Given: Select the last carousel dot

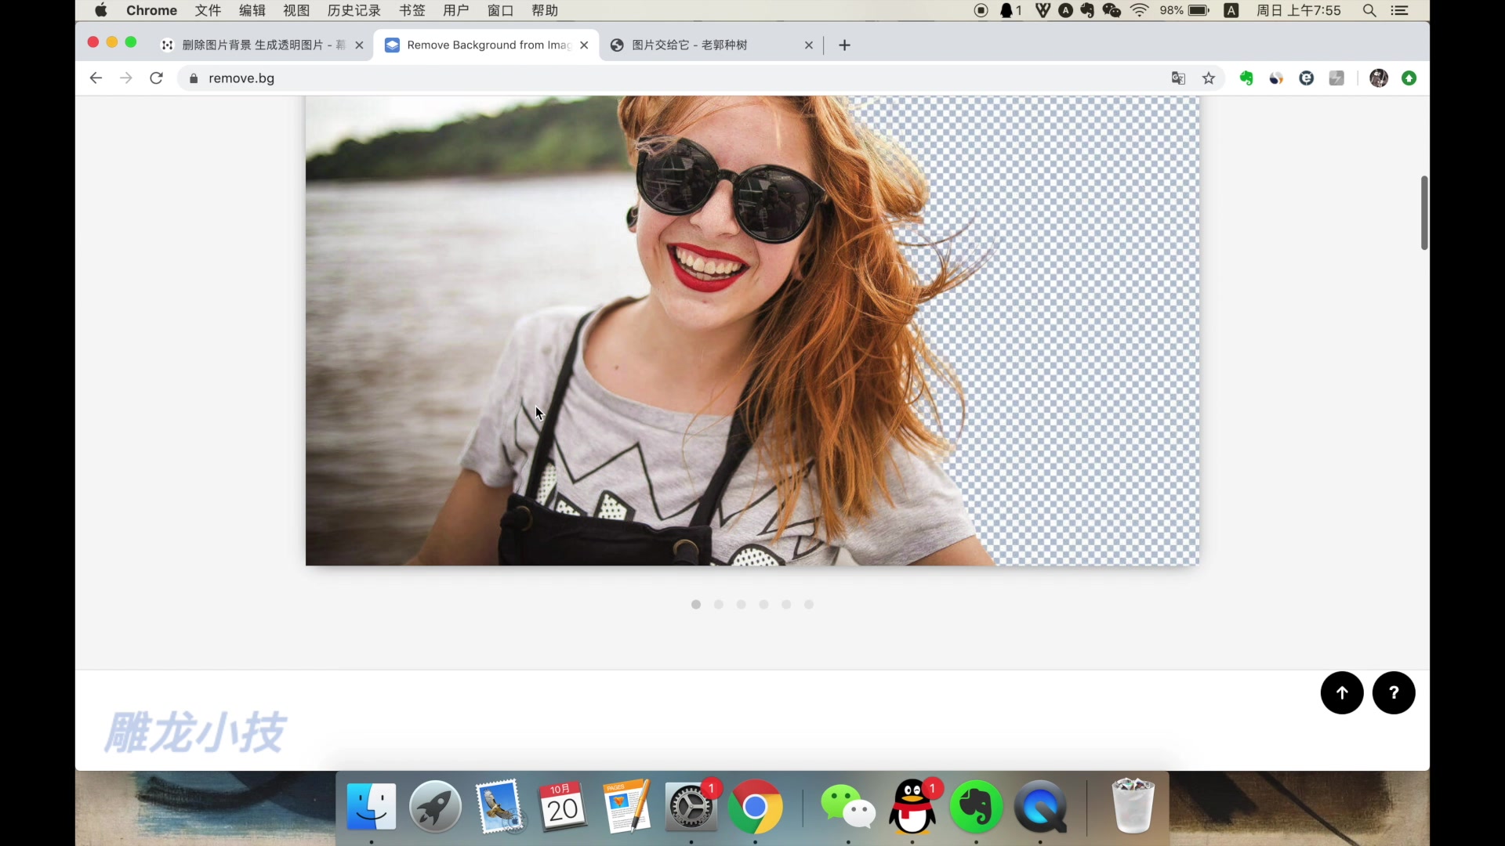Looking at the screenshot, I should pos(809,605).
